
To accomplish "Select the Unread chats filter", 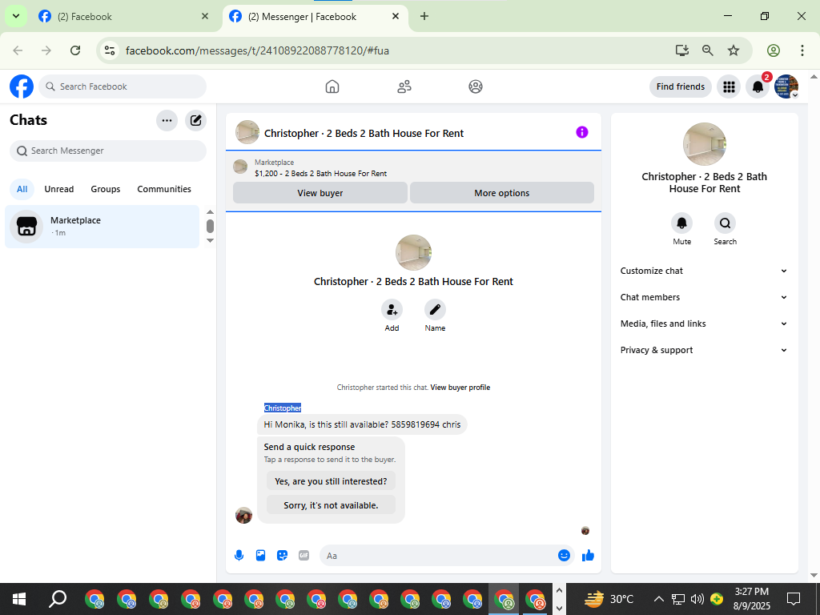I will click(59, 189).
